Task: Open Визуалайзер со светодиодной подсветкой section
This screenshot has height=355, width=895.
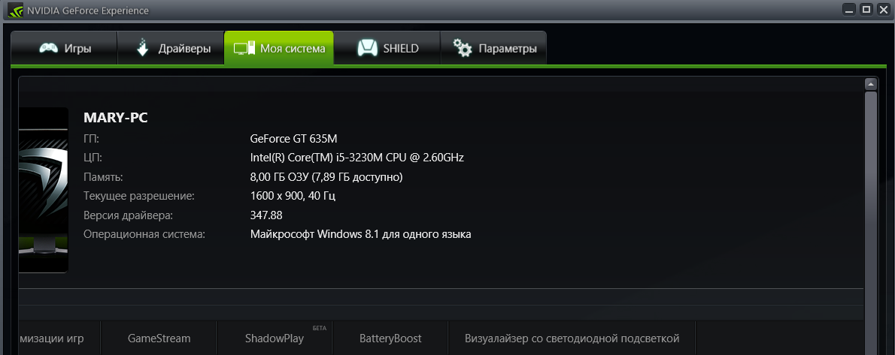Action: (572, 338)
